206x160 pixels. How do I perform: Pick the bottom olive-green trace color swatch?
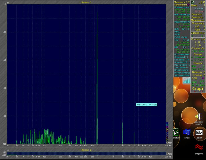[167, 140]
